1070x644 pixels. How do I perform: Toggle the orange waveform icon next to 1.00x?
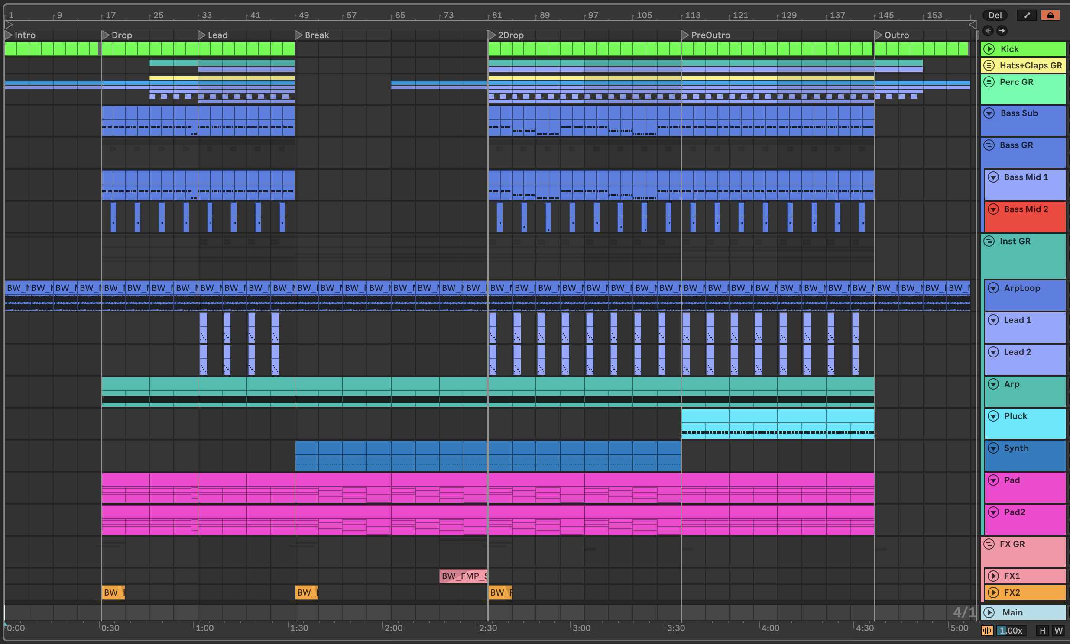tap(987, 631)
